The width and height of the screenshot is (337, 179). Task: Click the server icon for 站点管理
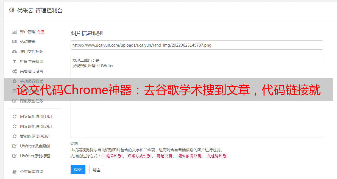(x=15, y=42)
